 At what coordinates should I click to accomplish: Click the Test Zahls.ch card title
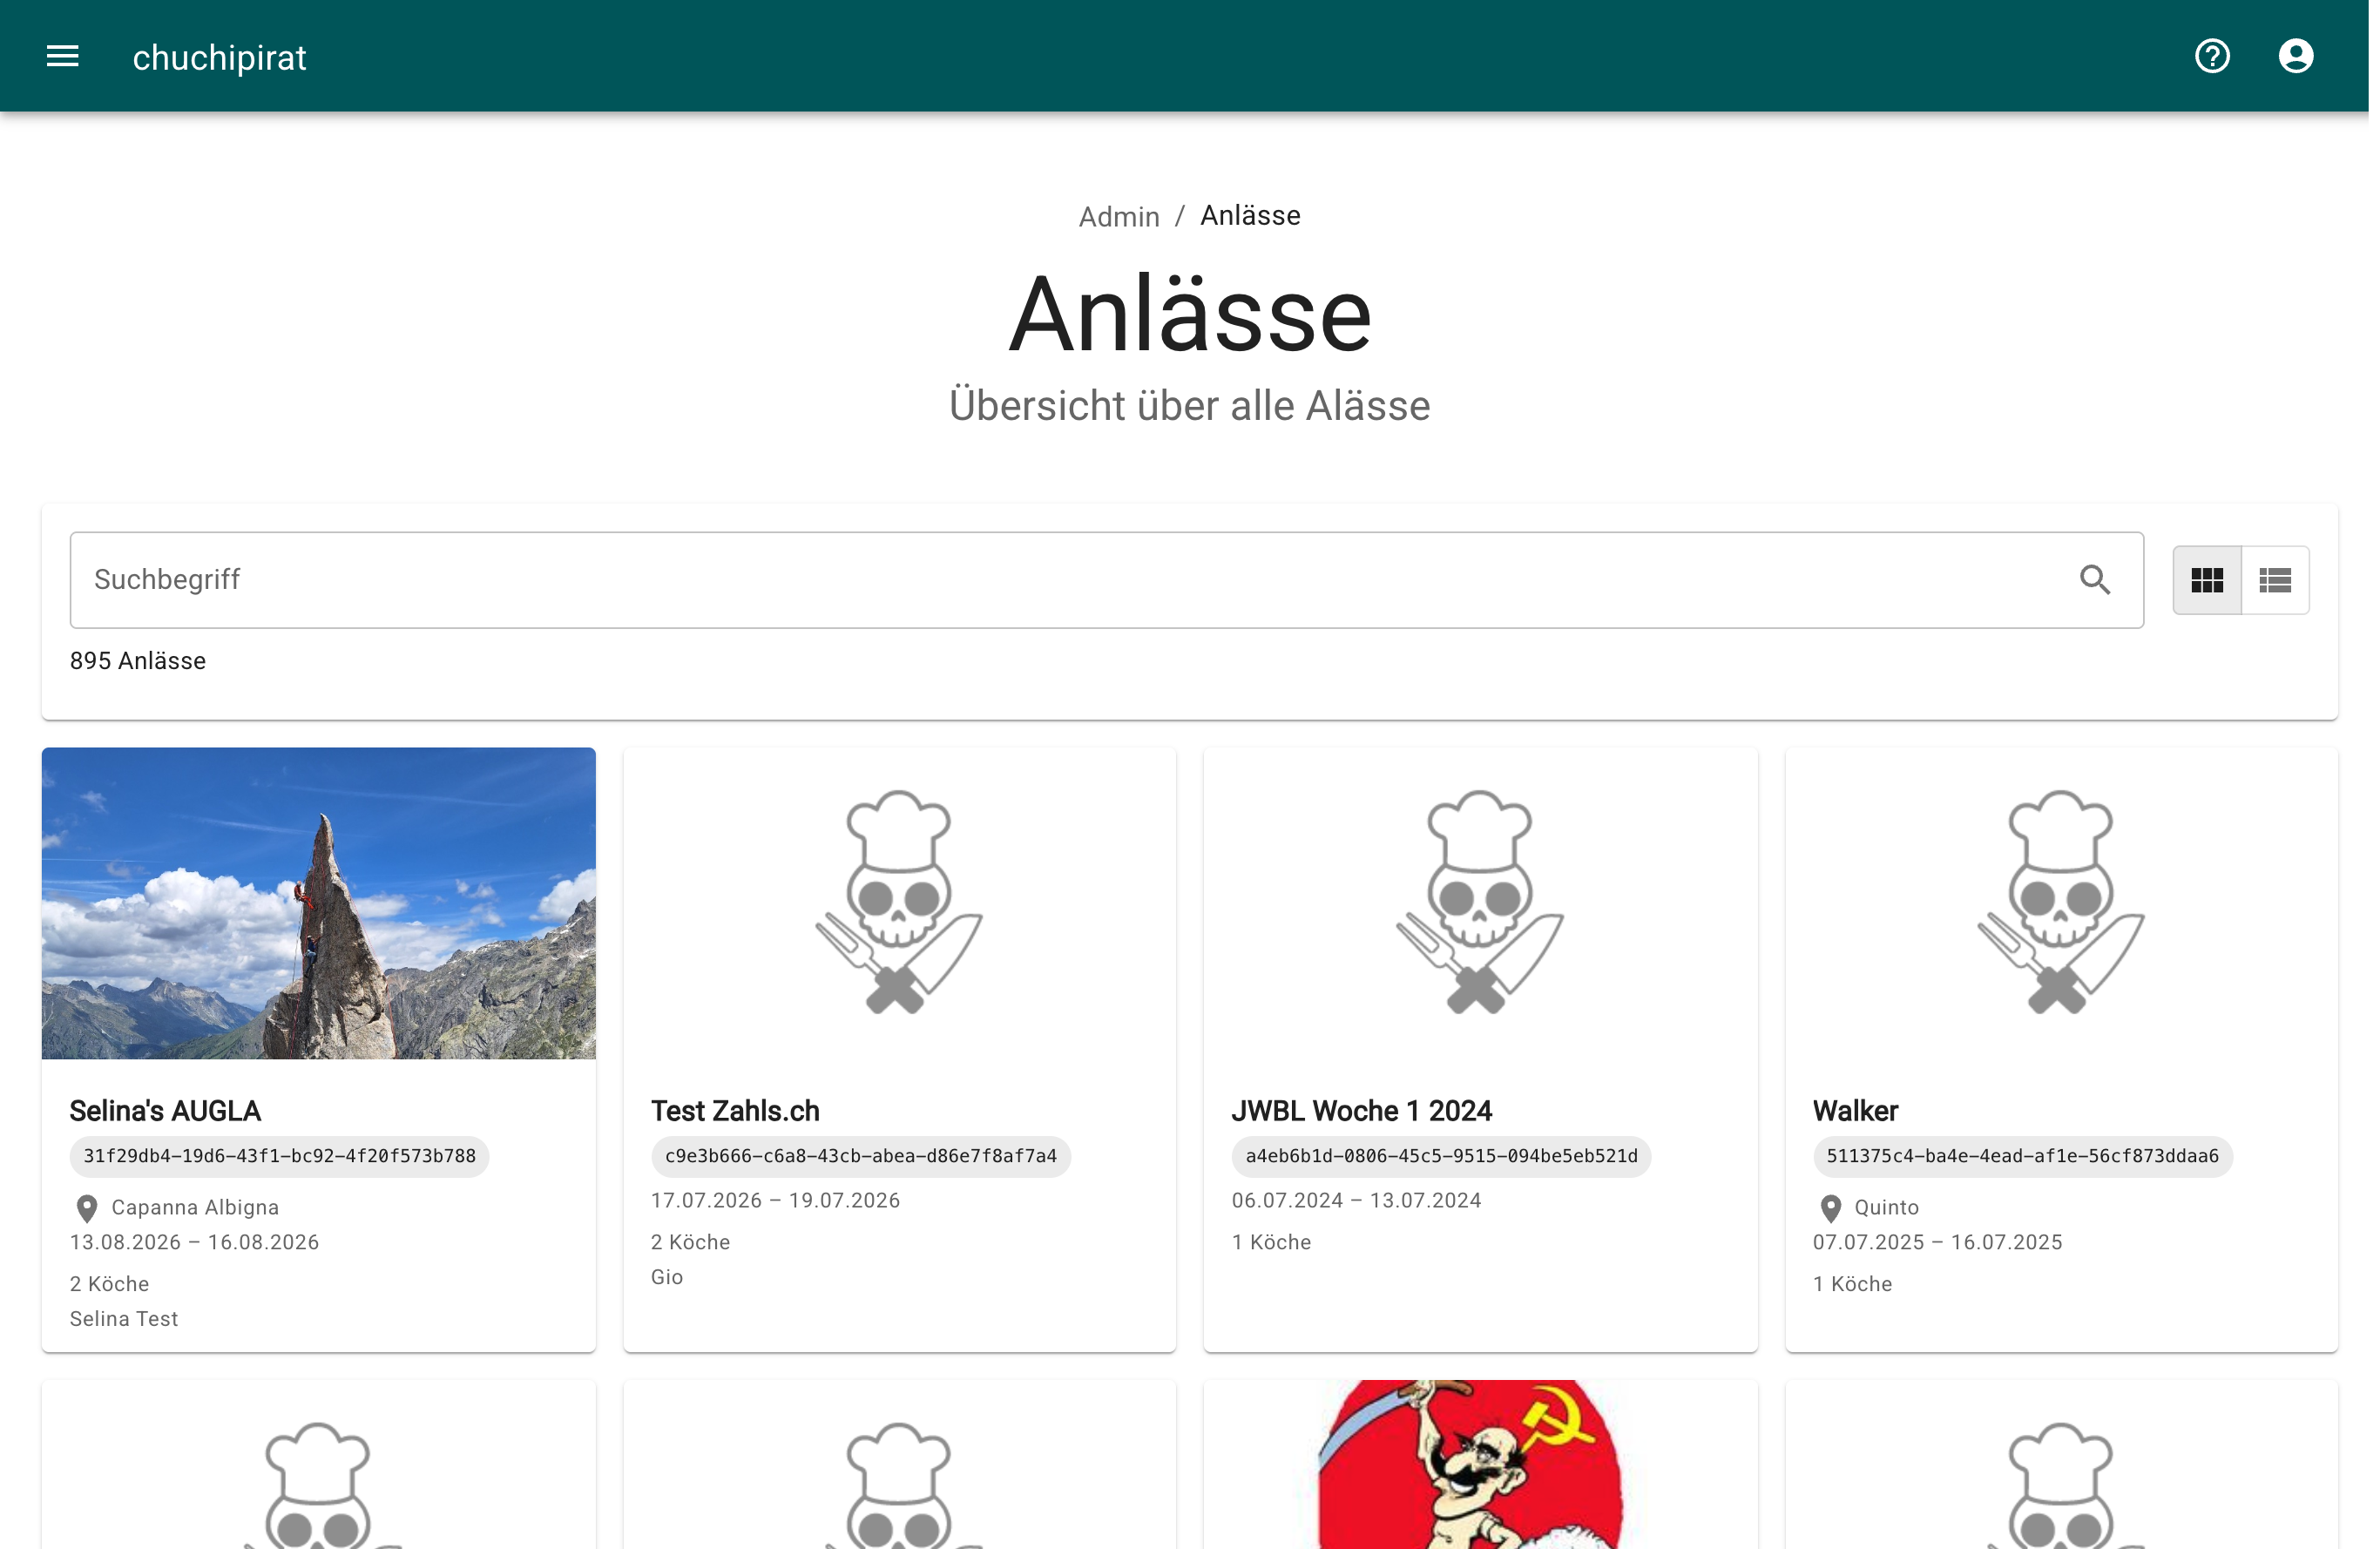735,1111
